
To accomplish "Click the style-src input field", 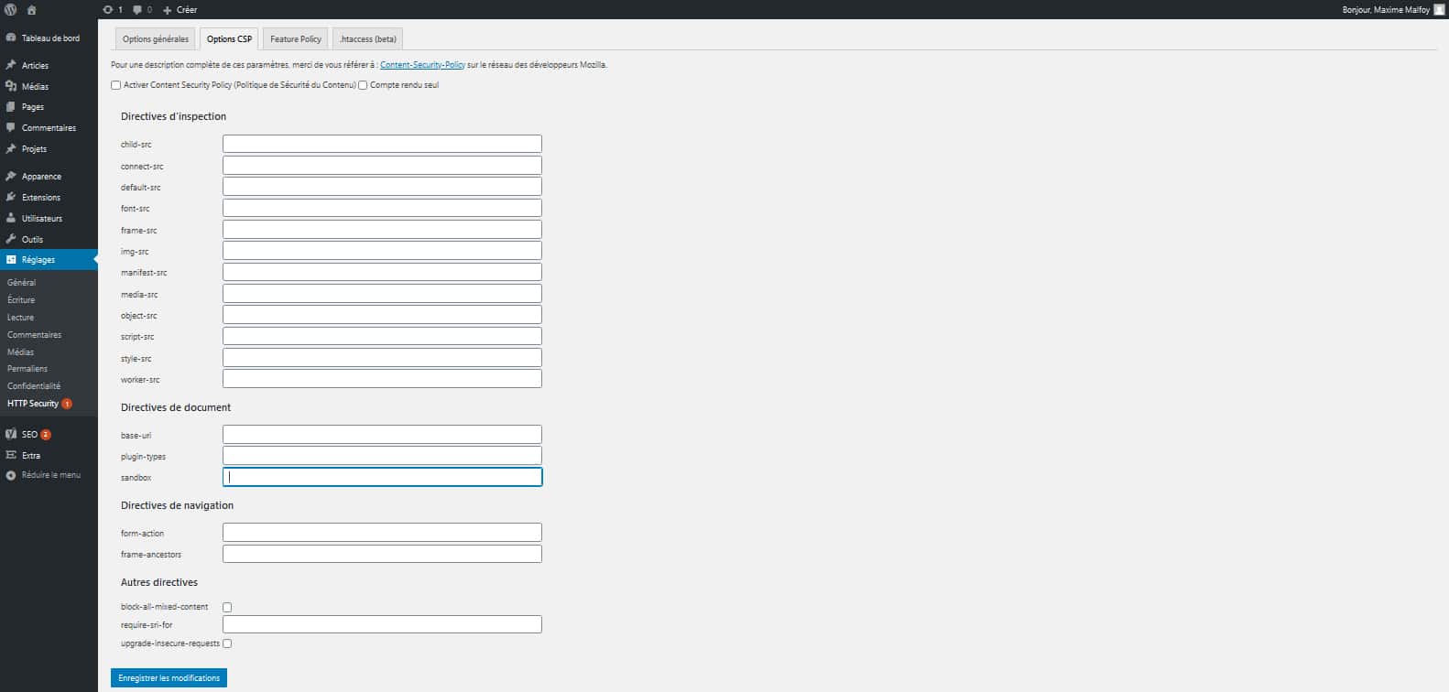I will (x=382, y=358).
